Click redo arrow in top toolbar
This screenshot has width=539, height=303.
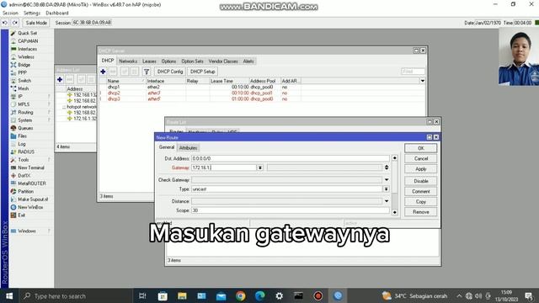tap(15, 23)
